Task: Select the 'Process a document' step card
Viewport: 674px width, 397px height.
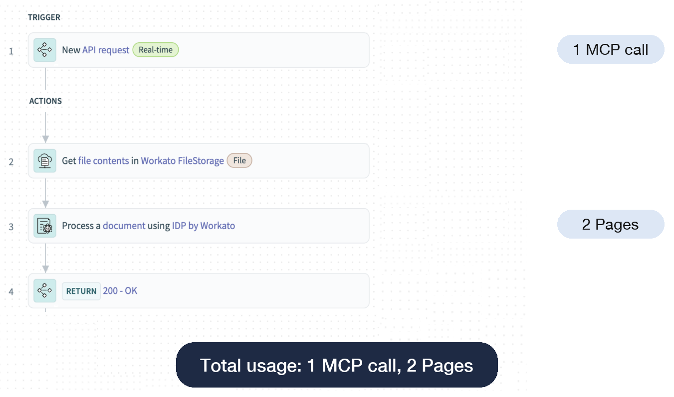Action: [x=199, y=226]
